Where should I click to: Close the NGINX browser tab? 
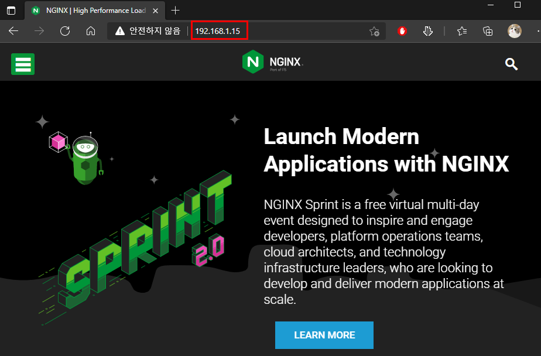click(x=156, y=11)
